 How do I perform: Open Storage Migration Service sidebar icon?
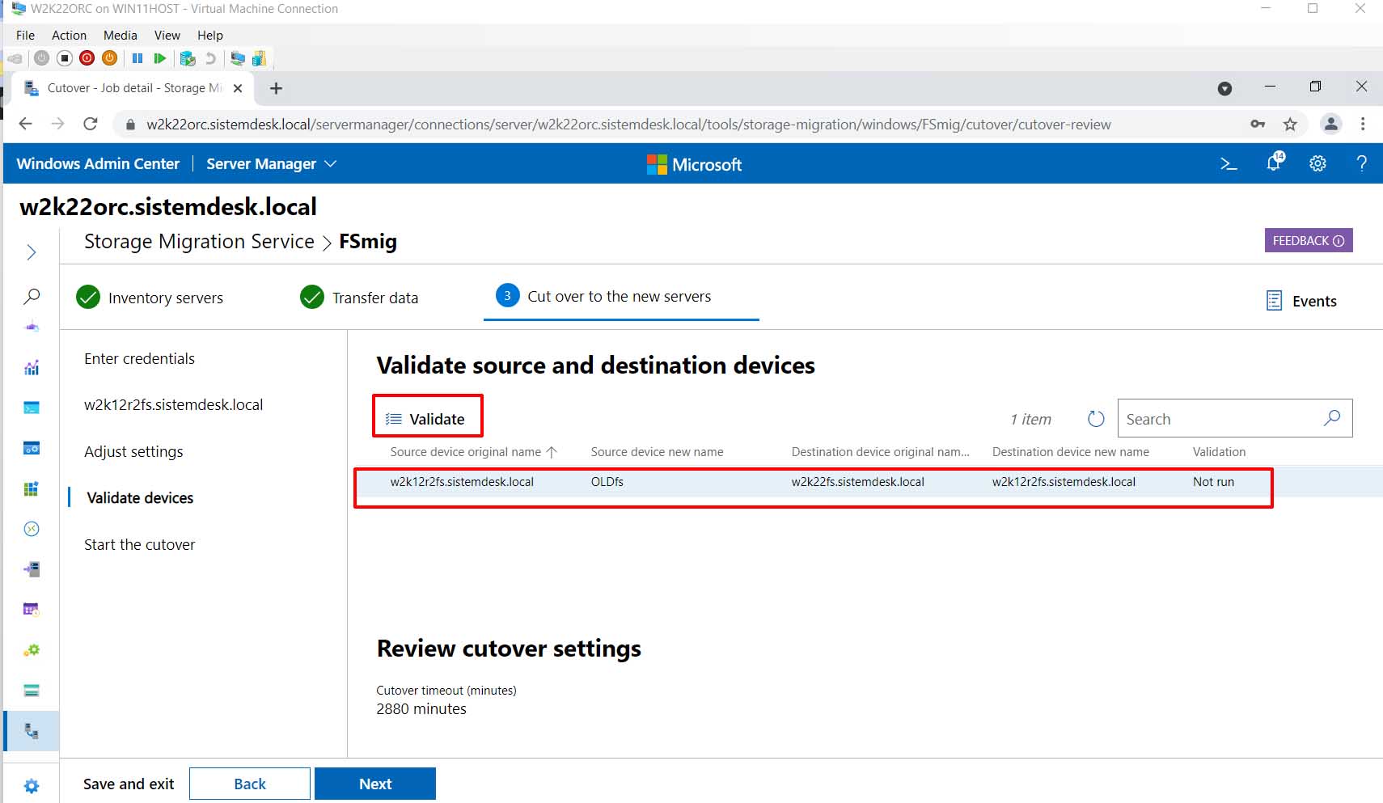click(x=32, y=731)
